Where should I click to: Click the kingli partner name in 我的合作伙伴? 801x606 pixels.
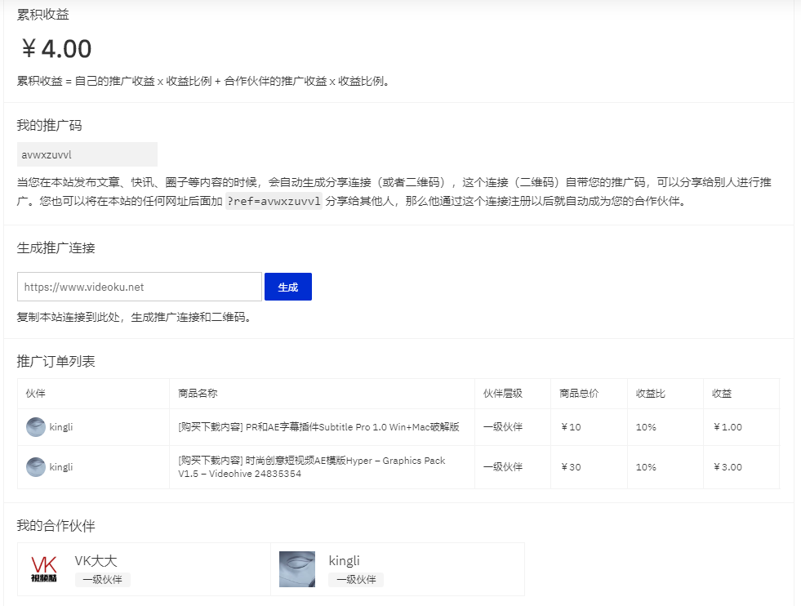click(x=344, y=560)
